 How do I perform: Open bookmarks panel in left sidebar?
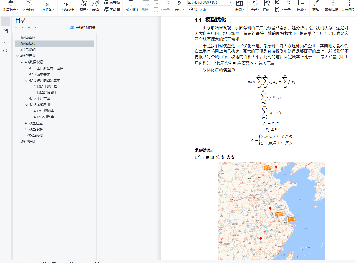pyautogui.click(x=6, y=41)
